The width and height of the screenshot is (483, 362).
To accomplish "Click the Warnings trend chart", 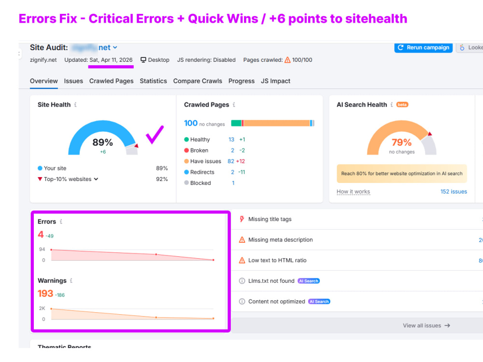I will (132, 314).
